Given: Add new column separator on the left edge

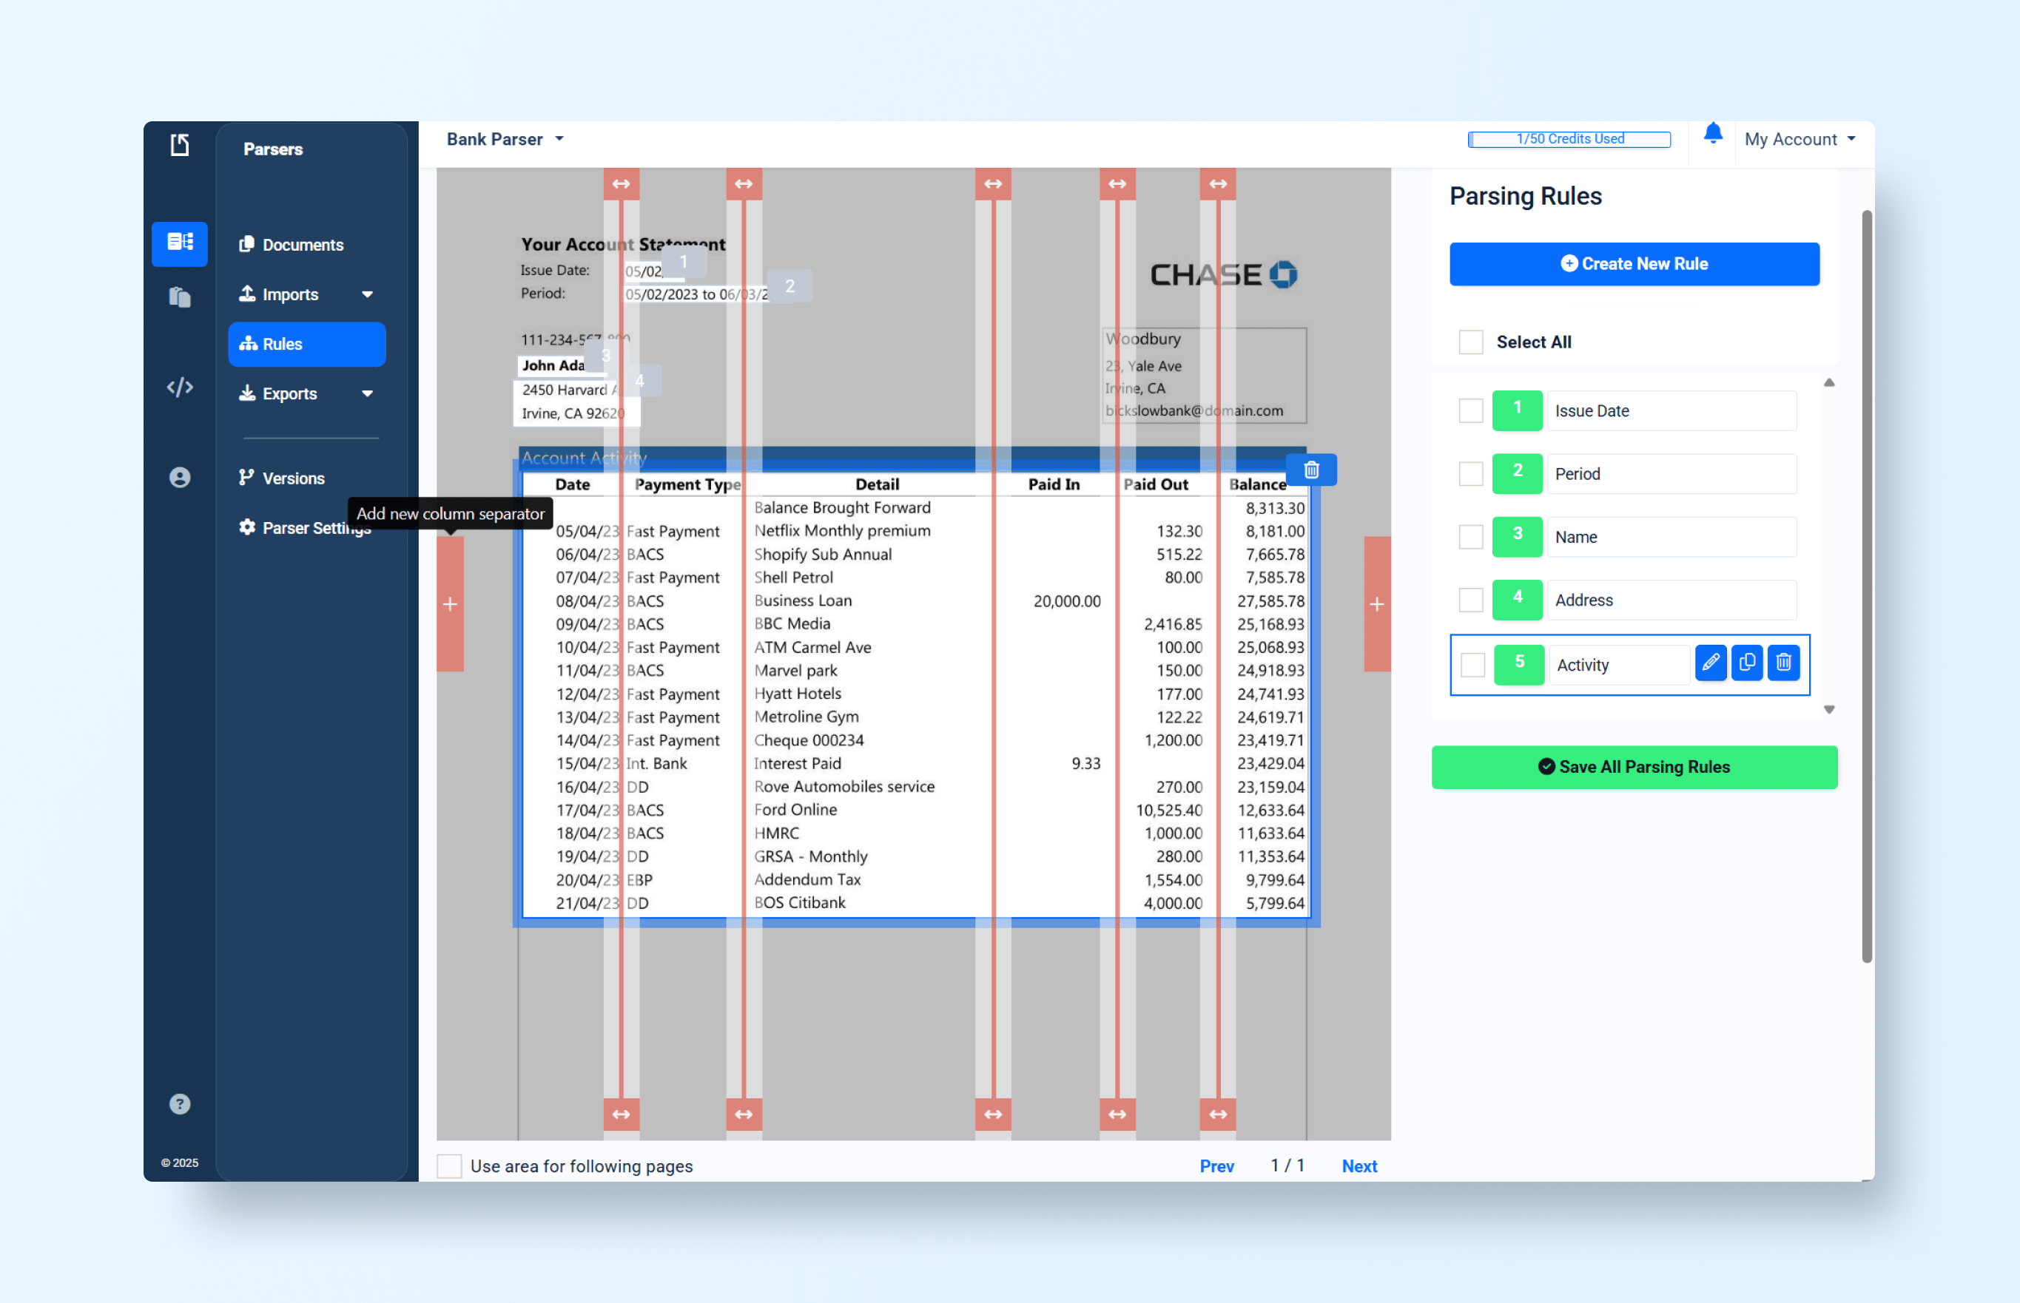Looking at the screenshot, I should 450,604.
